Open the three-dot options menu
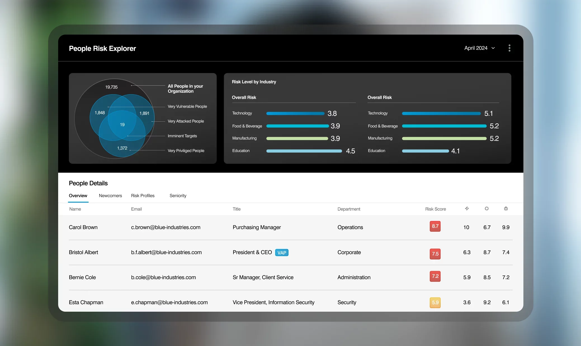581x346 pixels. click(509, 48)
